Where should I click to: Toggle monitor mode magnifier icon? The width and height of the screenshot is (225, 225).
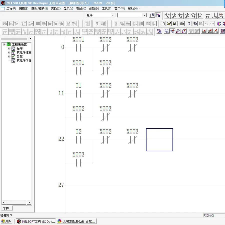point(178,31)
